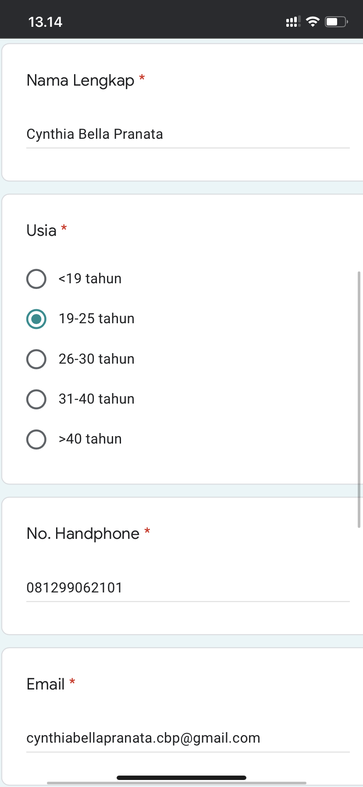Click the Email address input field
This screenshot has width=363, height=787.
point(188,738)
